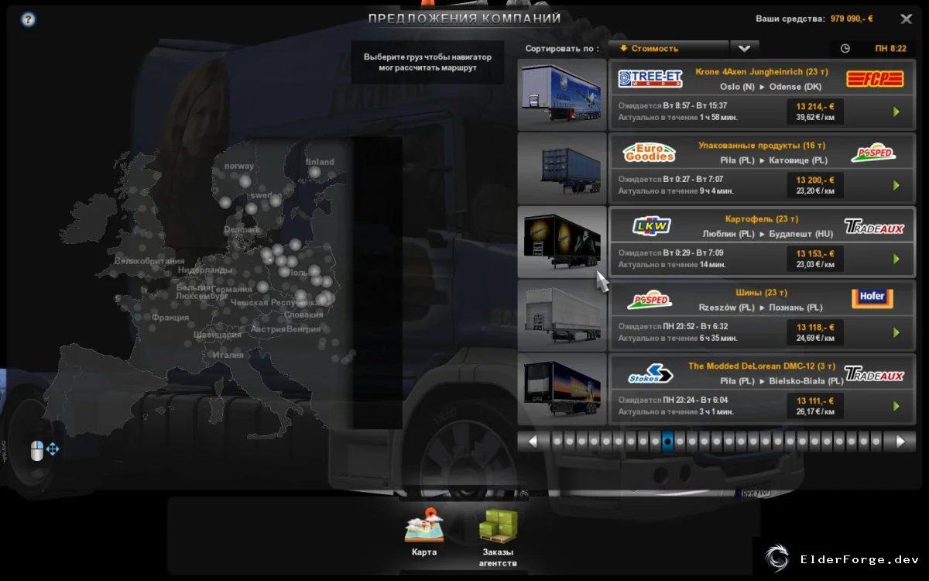This screenshot has width=929, height=581.
Task: Click the price 13 153,- €
Action: coord(815,253)
